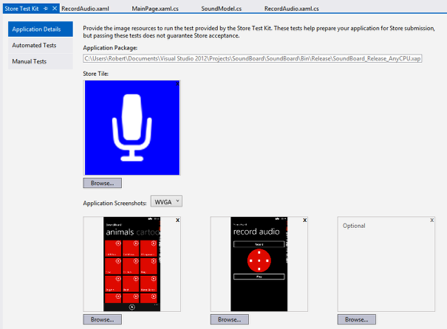447x329 pixels.
Task: Switch to the SoundModel.cs tab
Action: 221,7
